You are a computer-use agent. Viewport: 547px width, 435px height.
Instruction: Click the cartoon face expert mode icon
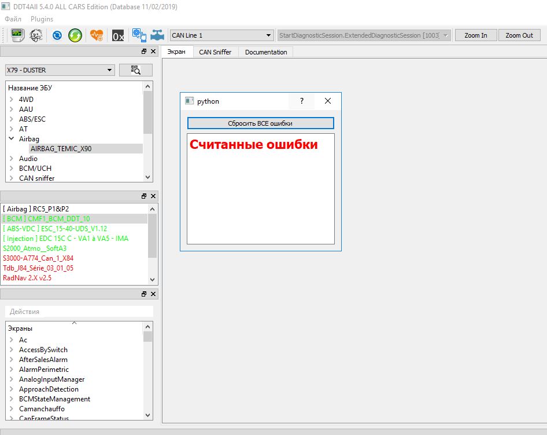pos(36,35)
